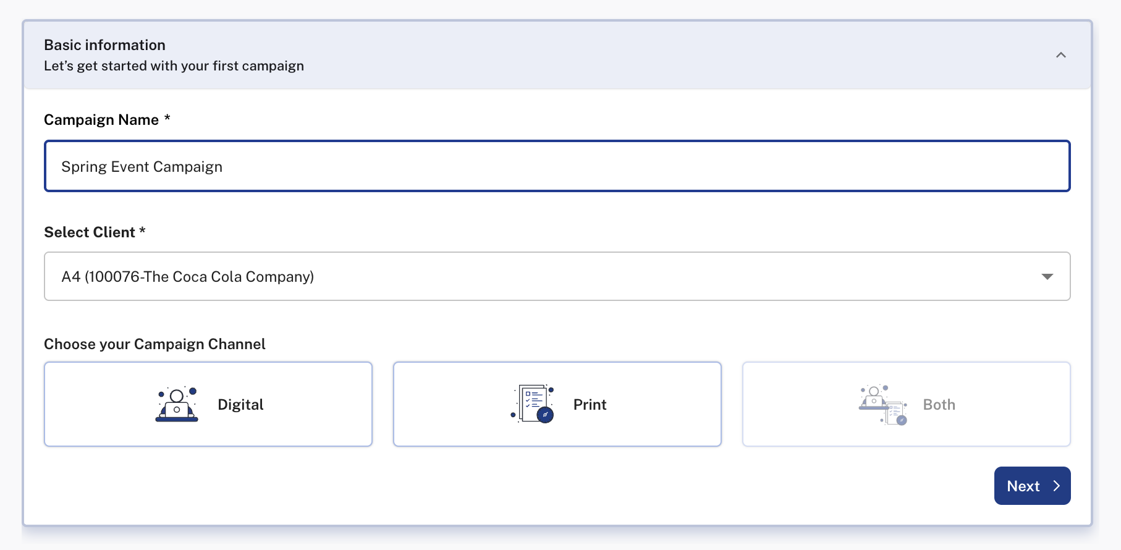The height and width of the screenshot is (550, 1121).
Task: Click the selected 'A4 (100076-The Coca Cola Company)' value
Action: point(187,277)
